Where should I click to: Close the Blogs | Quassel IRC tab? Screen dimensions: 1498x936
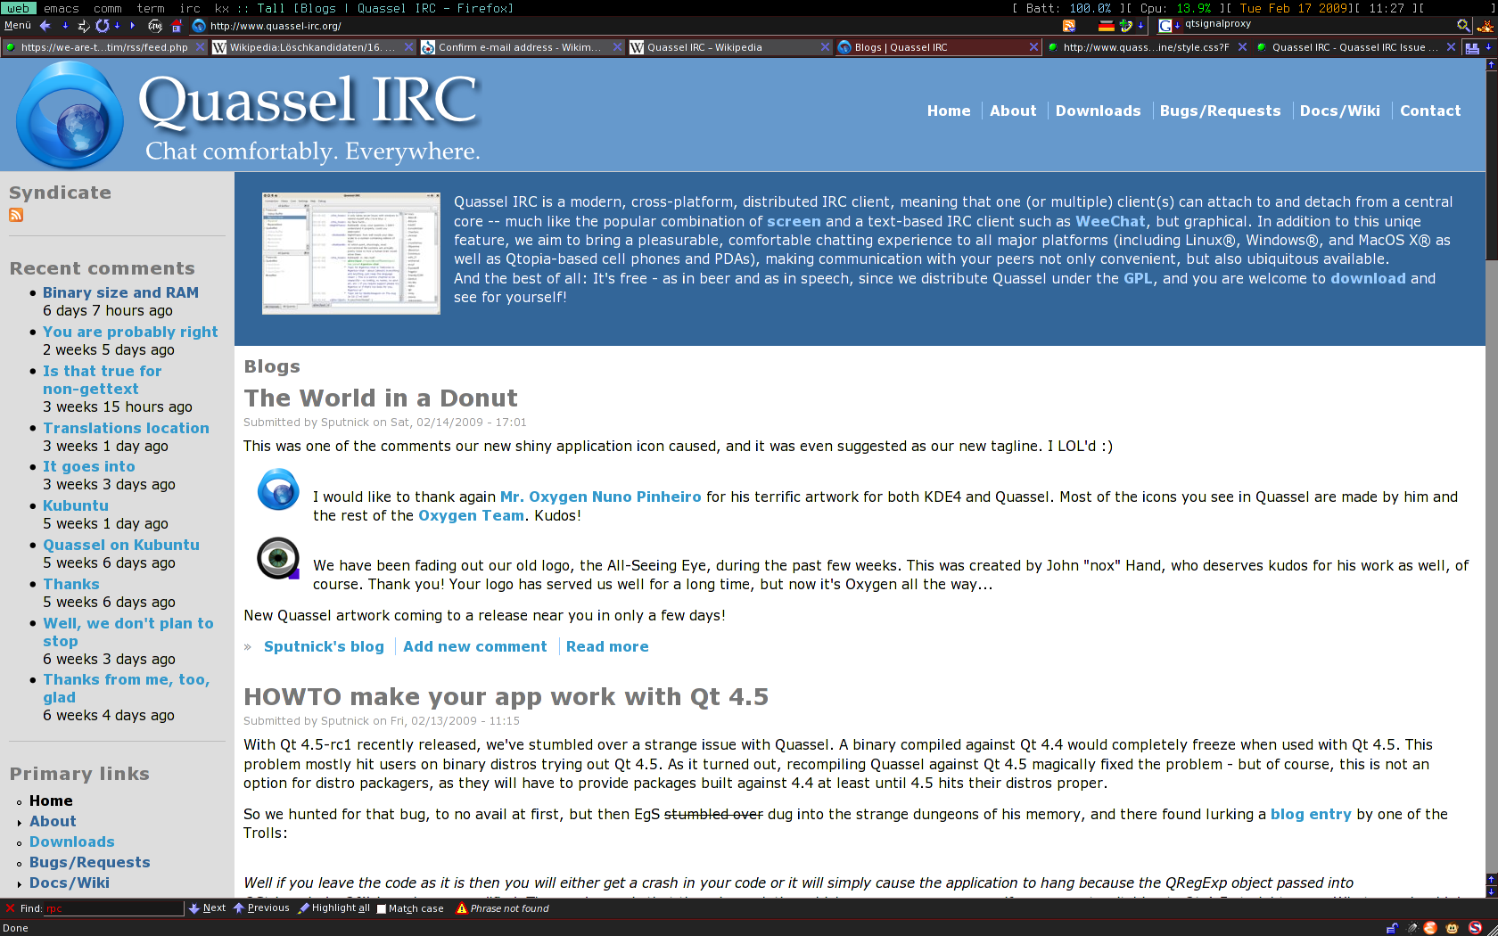pos(1033,47)
